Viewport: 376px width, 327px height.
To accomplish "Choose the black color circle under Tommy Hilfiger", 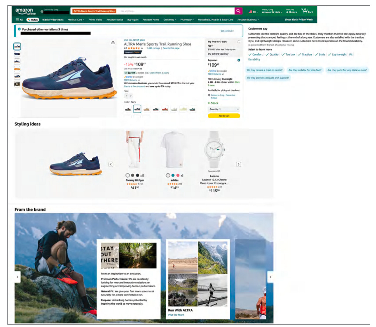I will tap(137, 175).
